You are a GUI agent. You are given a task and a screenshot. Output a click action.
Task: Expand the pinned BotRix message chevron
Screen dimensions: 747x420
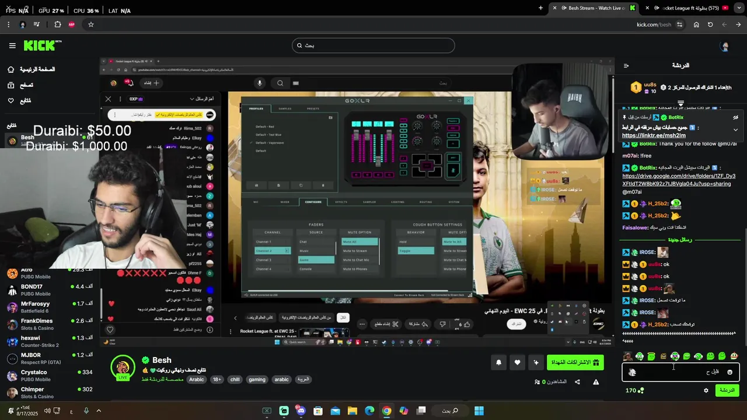pyautogui.click(x=735, y=129)
